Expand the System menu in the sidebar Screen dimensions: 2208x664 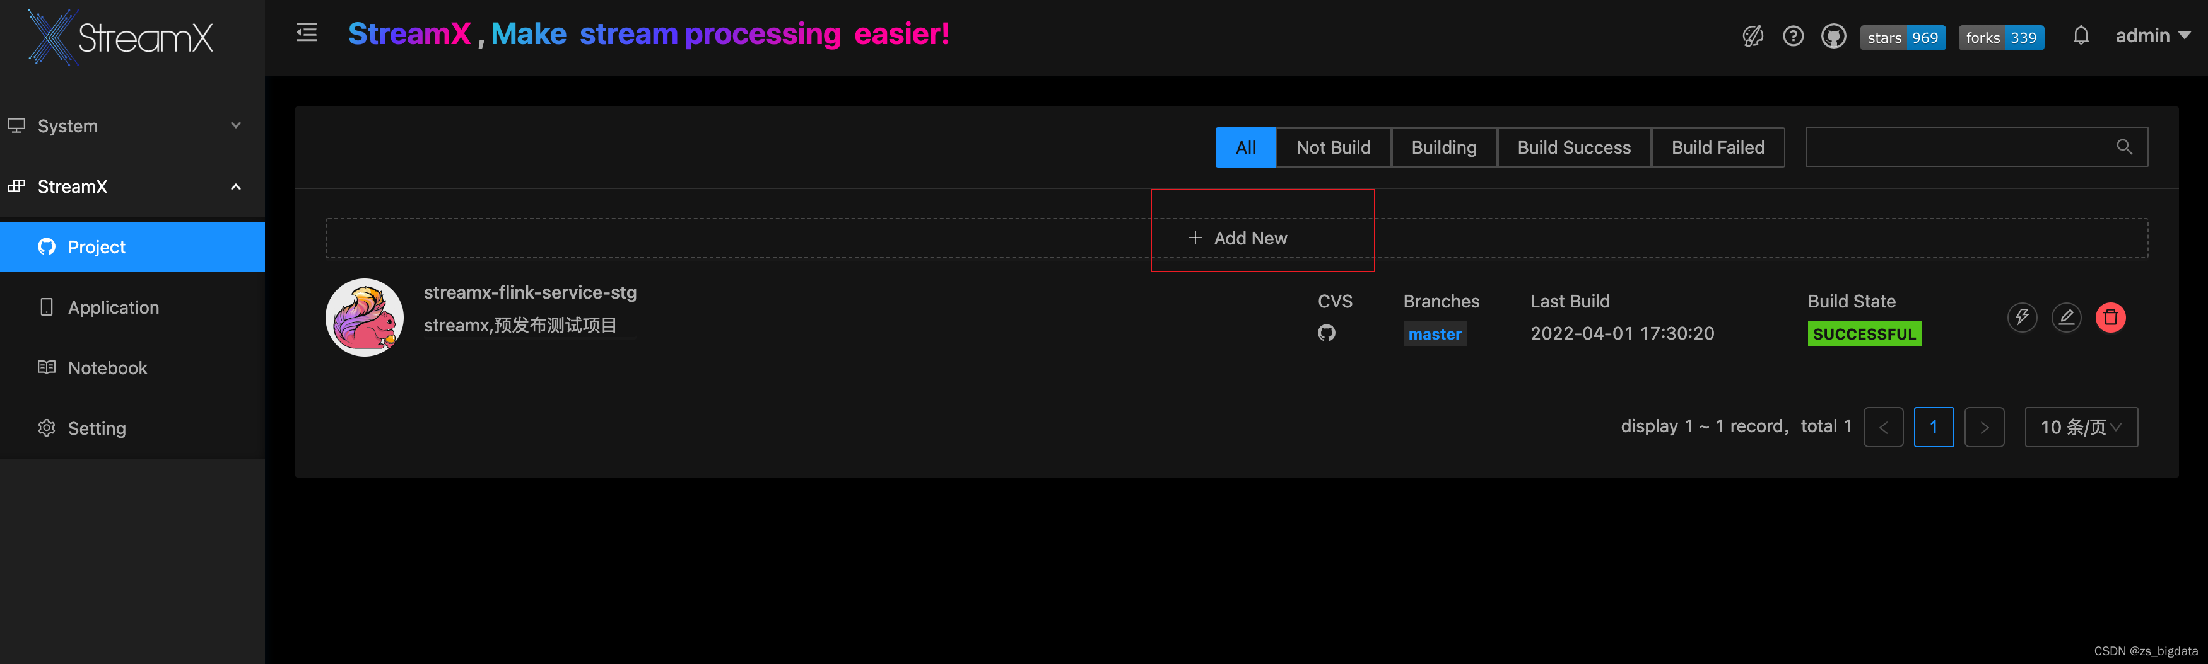tap(132, 126)
